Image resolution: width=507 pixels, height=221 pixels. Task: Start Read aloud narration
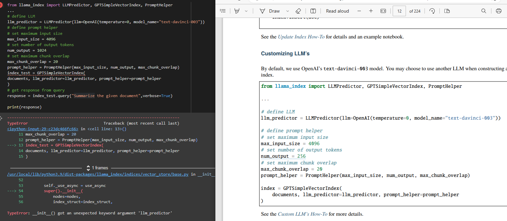click(x=337, y=11)
